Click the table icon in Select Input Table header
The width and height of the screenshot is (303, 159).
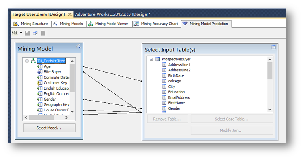pos(273,47)
